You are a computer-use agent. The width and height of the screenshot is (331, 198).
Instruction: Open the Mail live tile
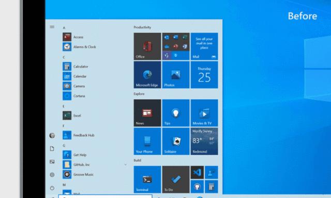coord(204,46)
